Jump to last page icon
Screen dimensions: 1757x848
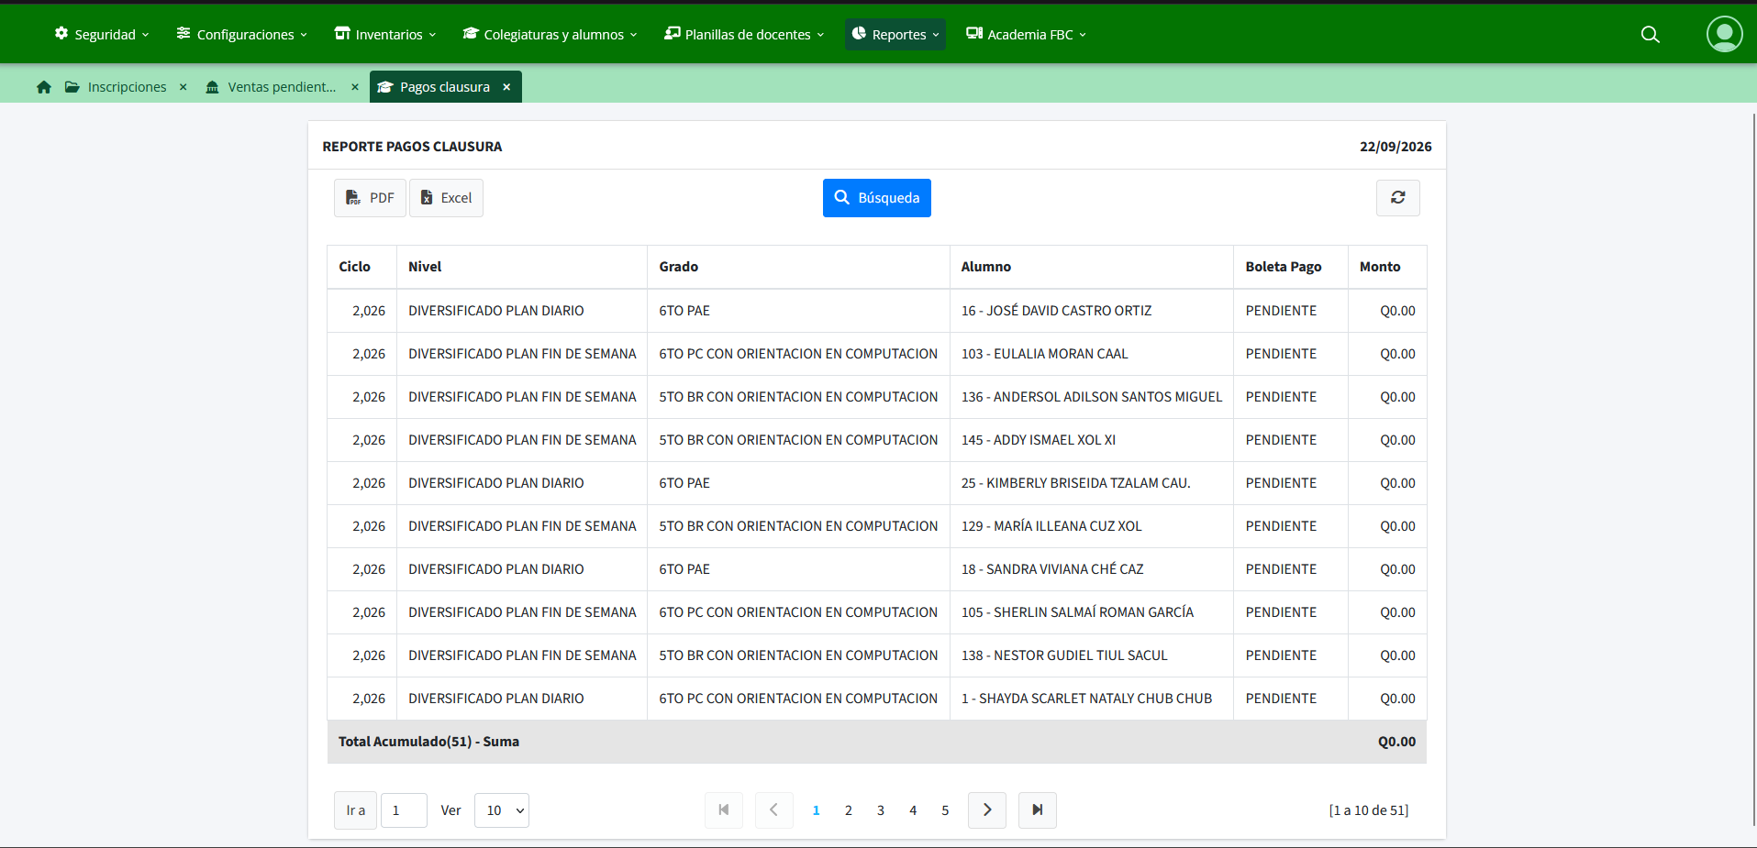pos(1038,810)
